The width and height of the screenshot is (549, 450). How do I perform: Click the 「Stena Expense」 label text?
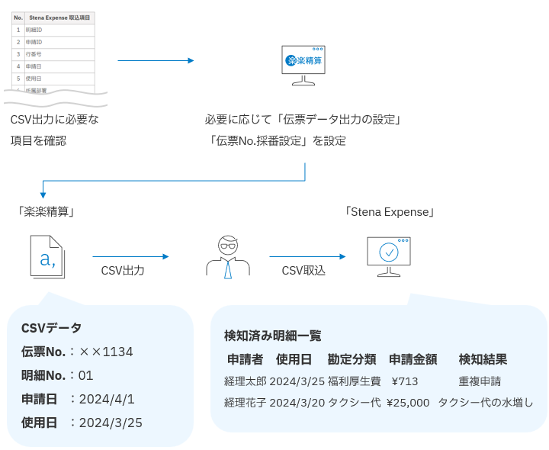[x=389, y=211]
